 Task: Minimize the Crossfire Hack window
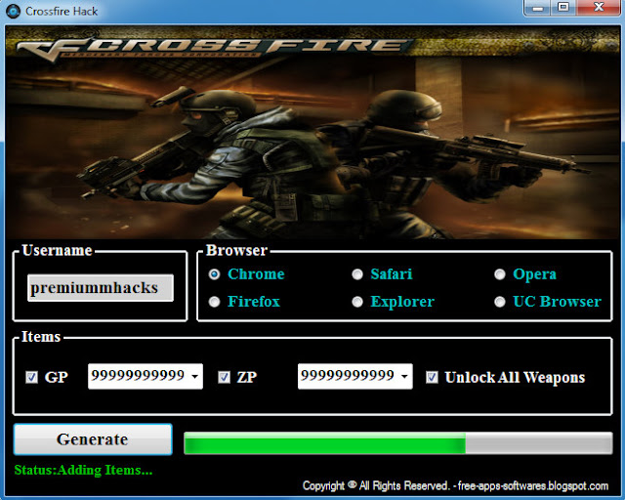click(538, 8)
